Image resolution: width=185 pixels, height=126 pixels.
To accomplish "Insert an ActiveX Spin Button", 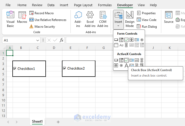I will (x=116, y=65).
